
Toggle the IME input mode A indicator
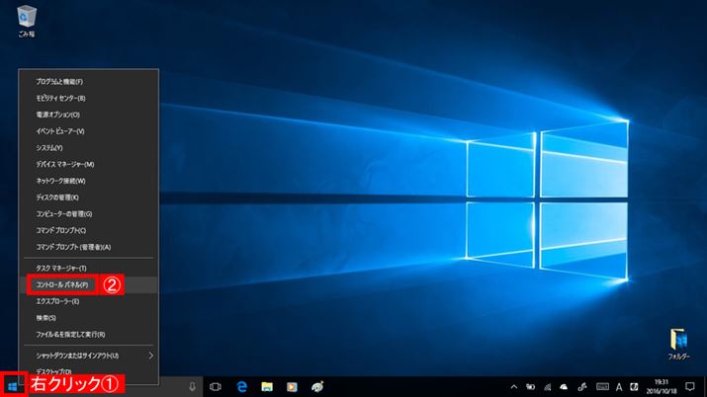coord(620,386)
